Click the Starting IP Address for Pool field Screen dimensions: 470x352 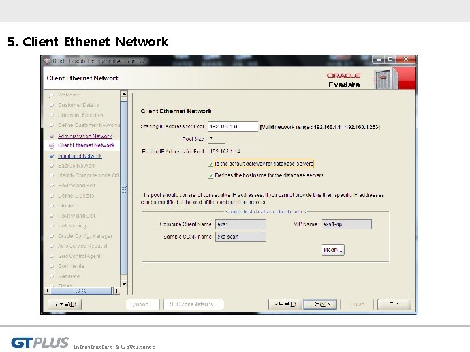click(x=233, y=126)
